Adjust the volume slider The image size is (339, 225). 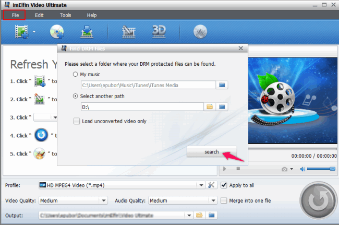321,169
